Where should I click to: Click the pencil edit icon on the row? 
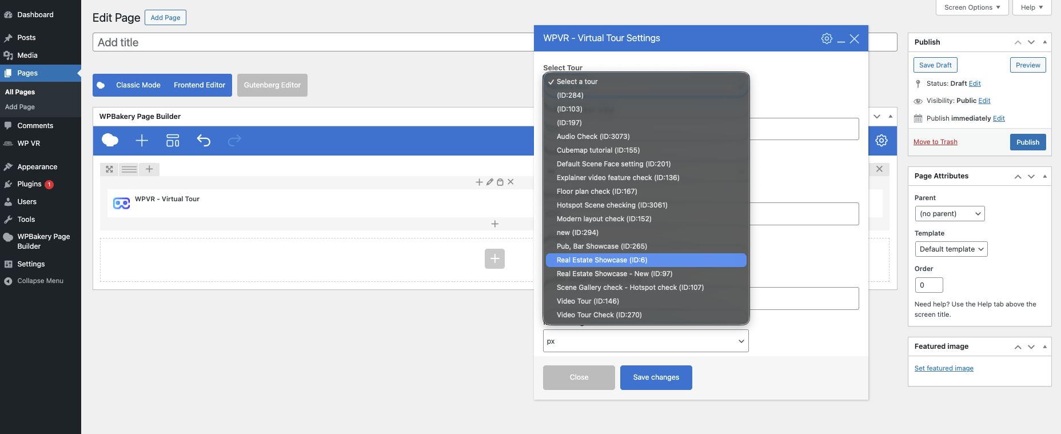coord(489,182)
